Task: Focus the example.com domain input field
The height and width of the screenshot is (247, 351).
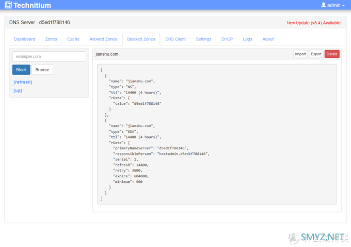Action: pyautogui.click(x=49, y=56)
